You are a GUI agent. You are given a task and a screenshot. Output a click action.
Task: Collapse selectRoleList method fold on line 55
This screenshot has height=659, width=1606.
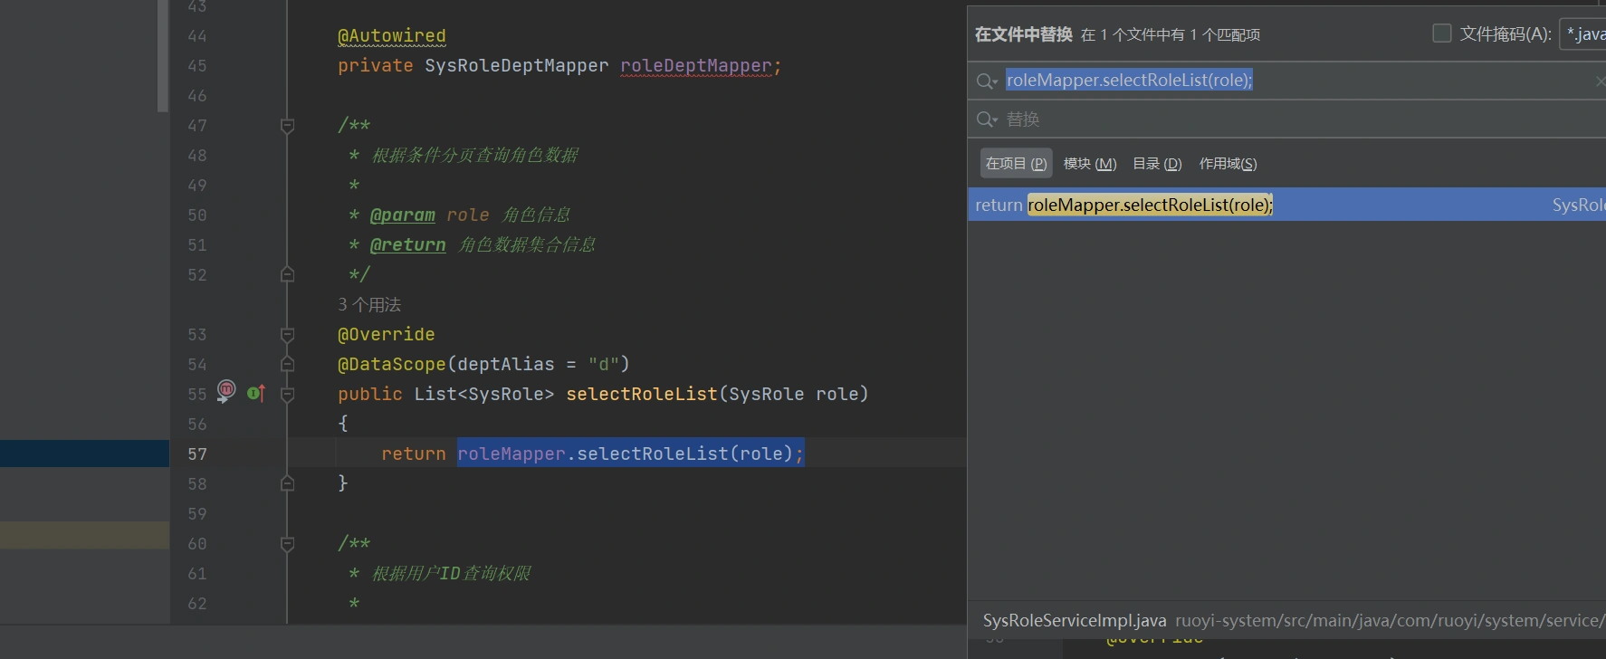tap(287, 395)
